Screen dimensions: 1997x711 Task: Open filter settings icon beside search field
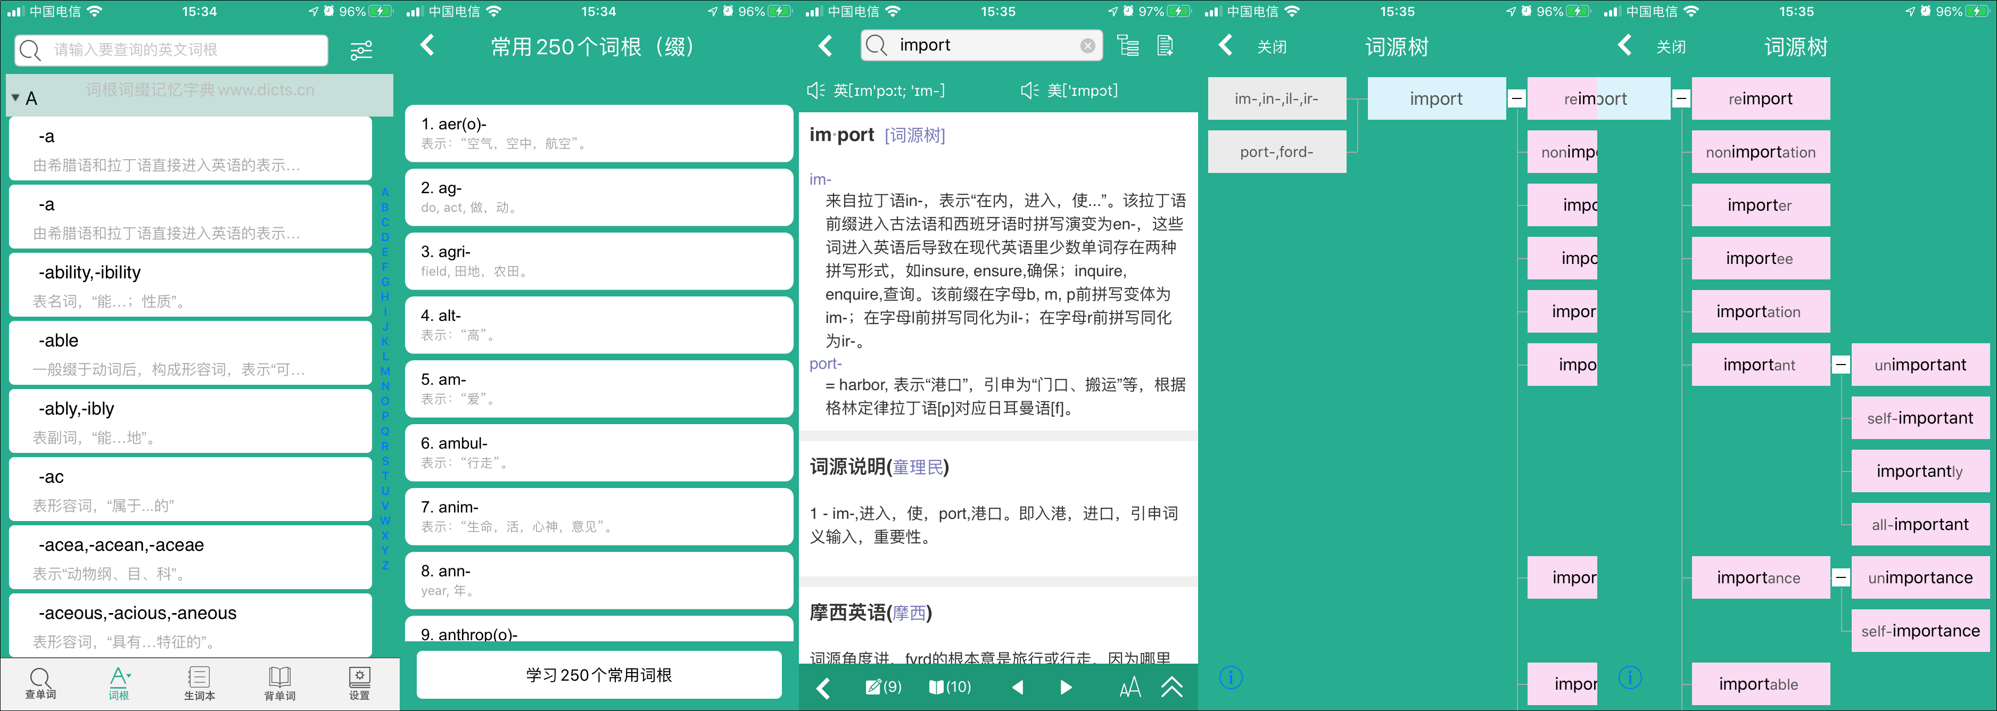361,51
